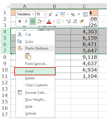Click cell containing 8,471
Image resolution: width=108 pixels, height=119 pixels.
pyautogui.click(x=85, y=44)
